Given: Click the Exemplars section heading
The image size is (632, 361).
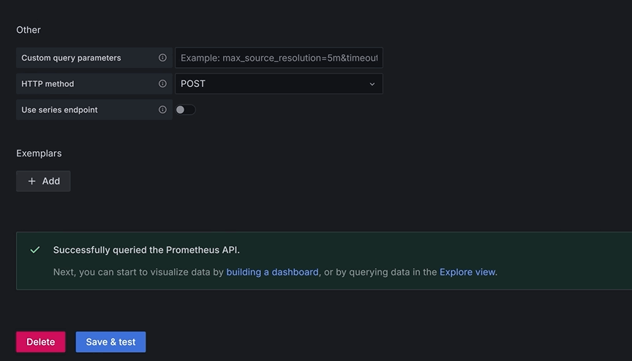Looking at the screenshot, I should [x=39, y=153].
